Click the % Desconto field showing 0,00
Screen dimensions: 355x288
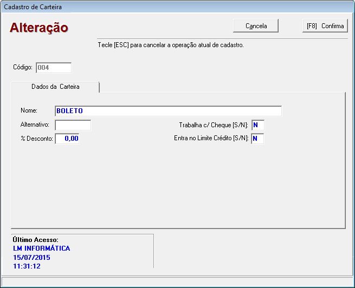pyautogui.click(x=67, y=139)
